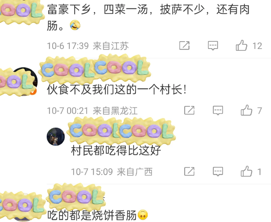The image size is (271, 222).
Task: Toggle thumbs-up on comment with 7 likes
Action: click(246, 110)
